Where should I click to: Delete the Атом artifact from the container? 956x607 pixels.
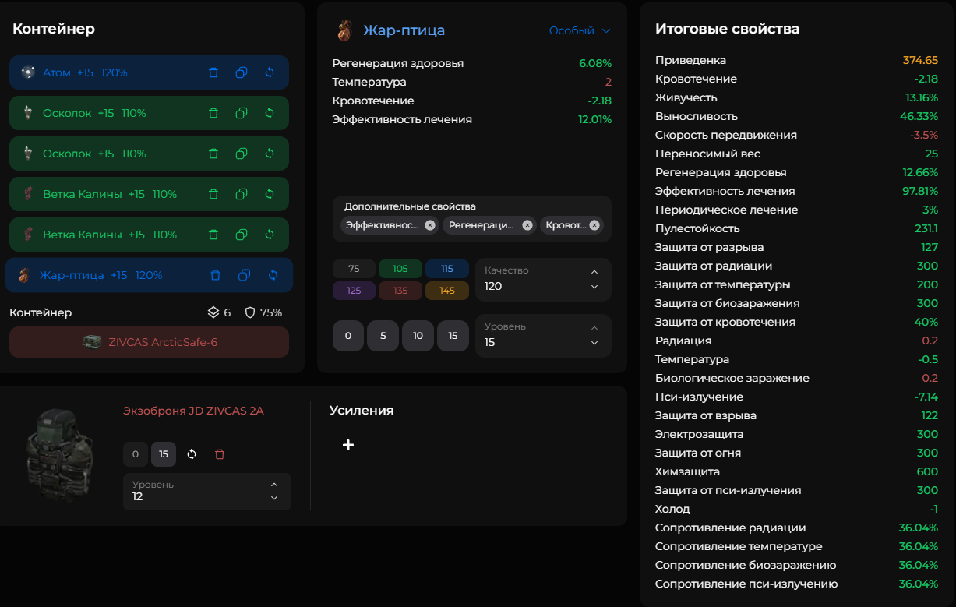(213, 72)
